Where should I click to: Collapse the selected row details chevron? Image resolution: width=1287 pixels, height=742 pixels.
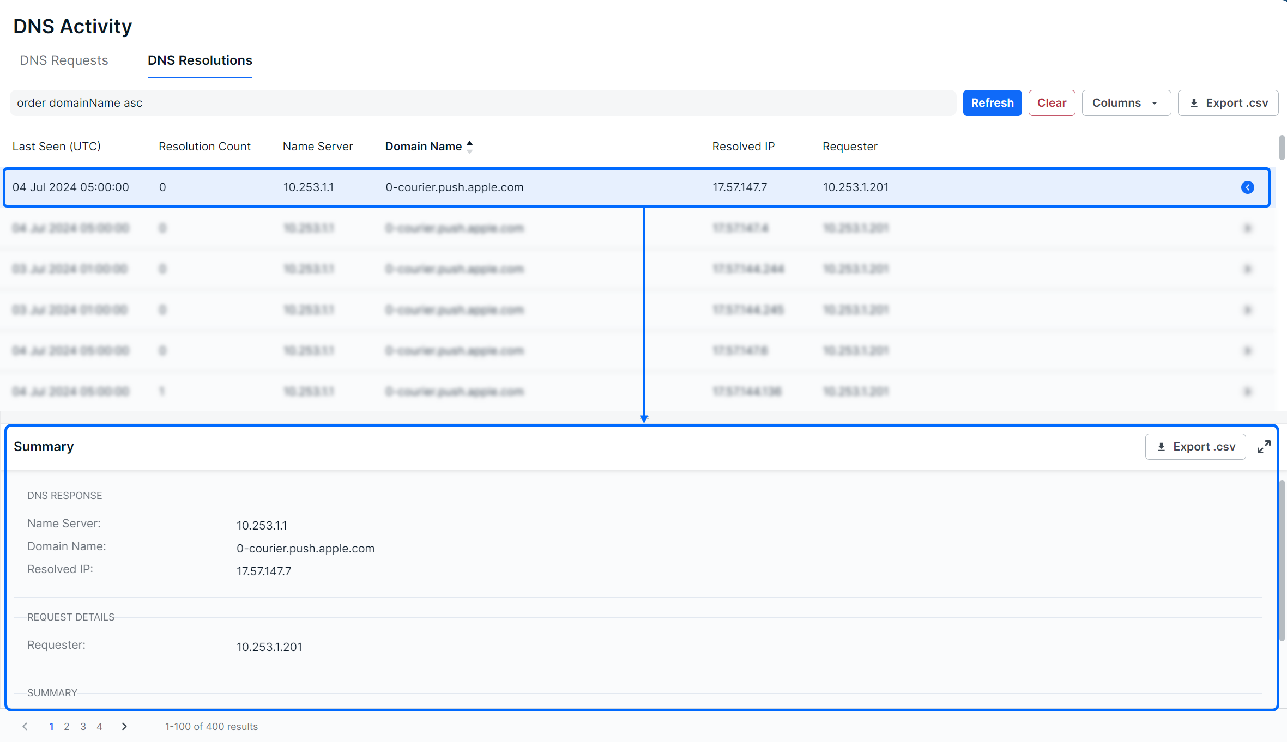tap(1247, 187)
